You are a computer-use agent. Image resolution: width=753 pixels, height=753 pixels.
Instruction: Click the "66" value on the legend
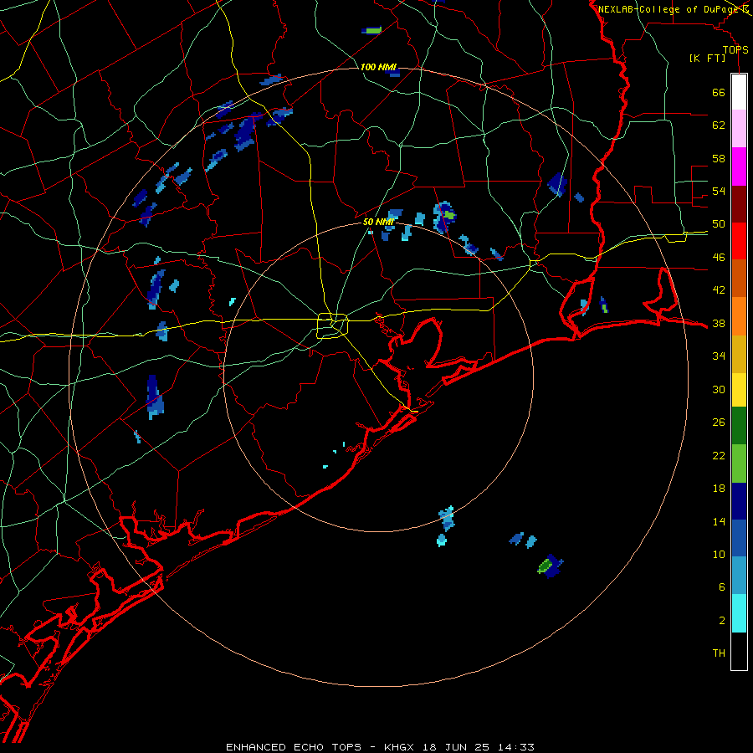(x=719, y=93)
